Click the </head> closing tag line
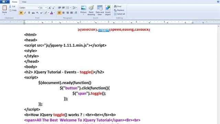The height and width of the screenshot is (124, 220). (32, 61)
